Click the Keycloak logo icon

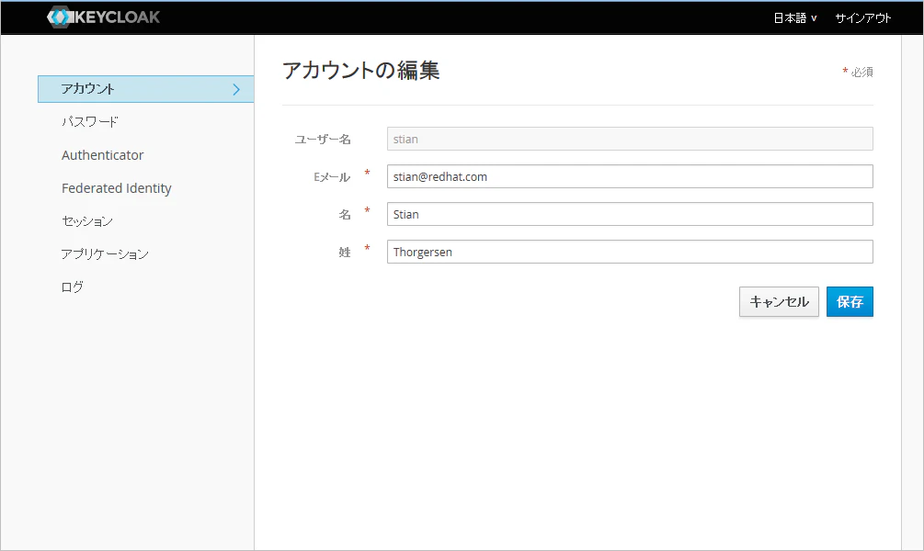[x=58, y=17]
